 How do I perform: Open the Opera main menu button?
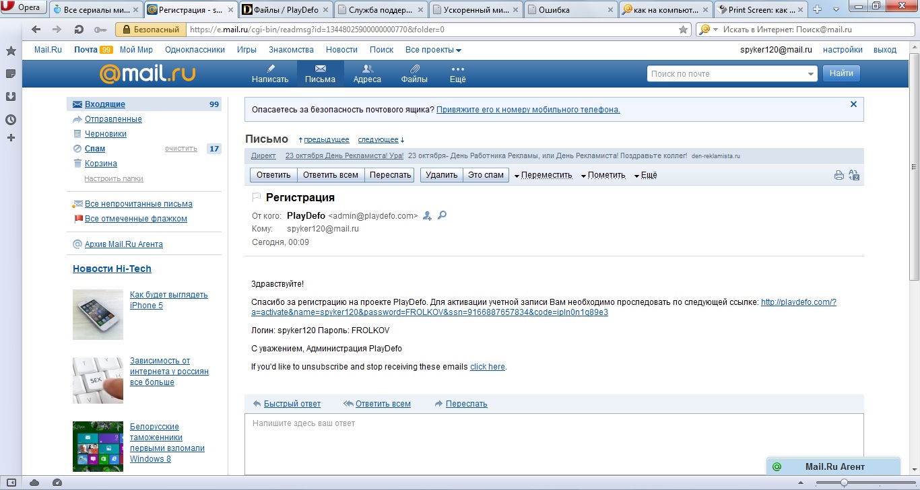pyautogui.click(x=24, y=7)
